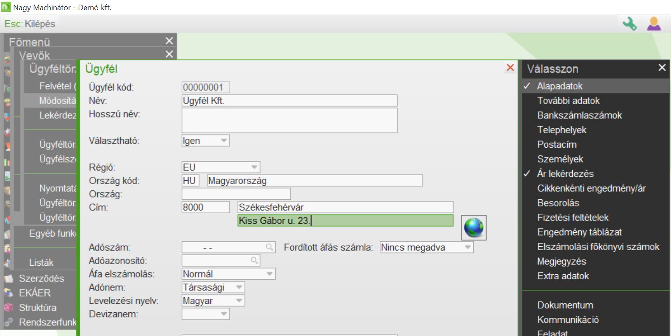671x336 pixels.
Task: Click the EKÁER menu icon
Action: pyautogui.click(x=8, y=293)
